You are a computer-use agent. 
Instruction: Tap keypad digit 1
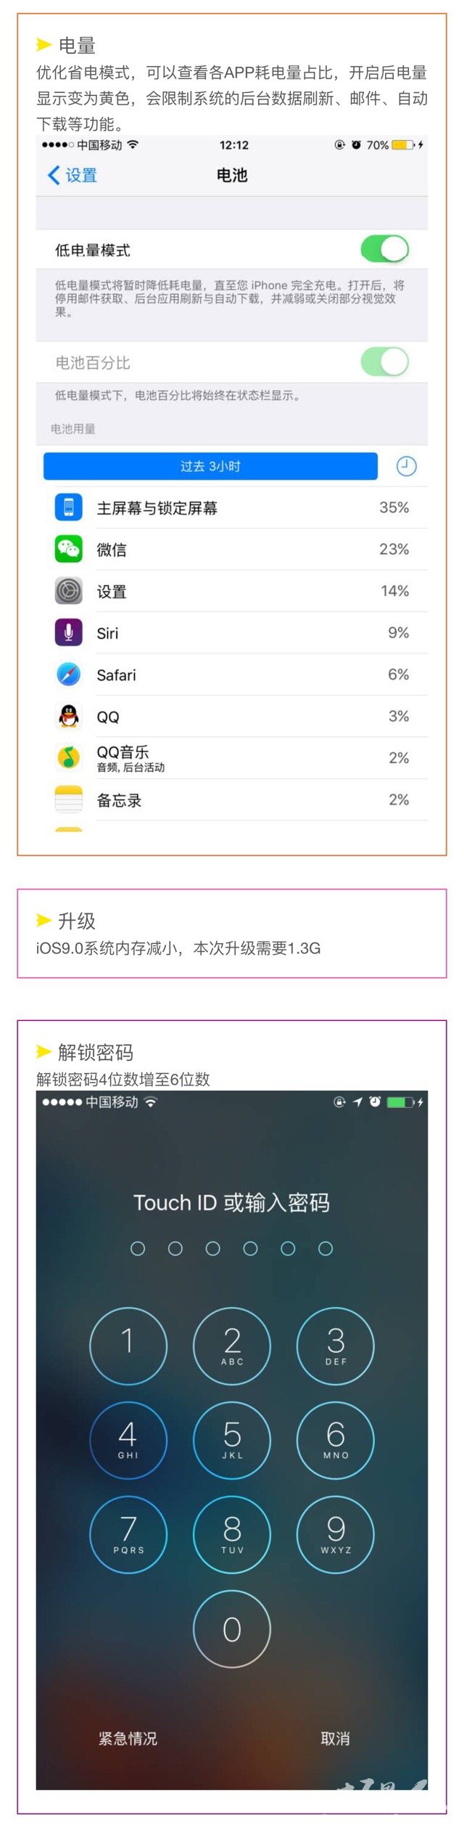pos(128,1345)
